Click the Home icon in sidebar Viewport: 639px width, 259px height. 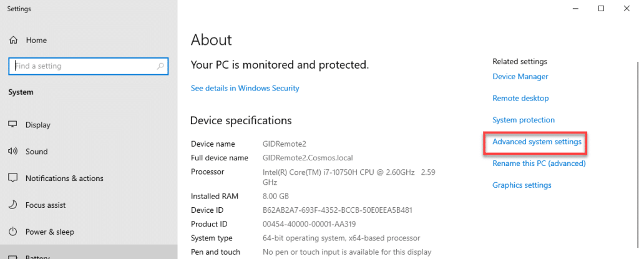(x=13, y=40)
